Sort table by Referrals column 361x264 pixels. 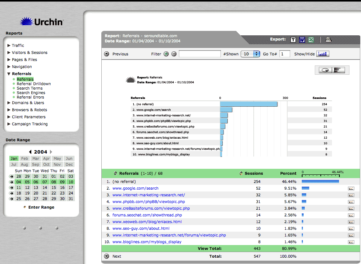(x=115, y=173)
